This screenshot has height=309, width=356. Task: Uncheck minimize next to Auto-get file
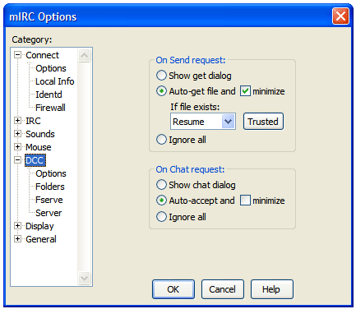click(x=245, y=91)
